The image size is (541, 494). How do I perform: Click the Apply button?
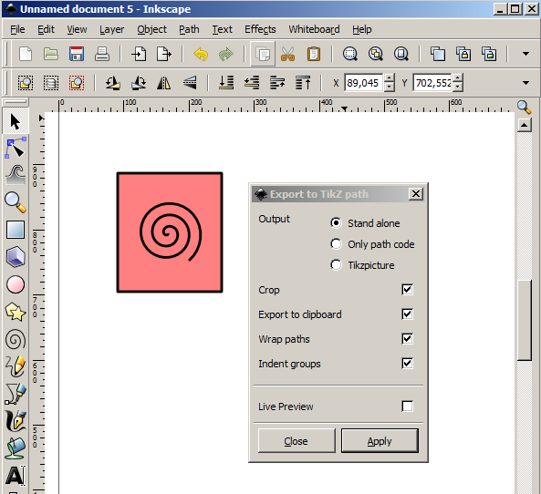[380, 441]
